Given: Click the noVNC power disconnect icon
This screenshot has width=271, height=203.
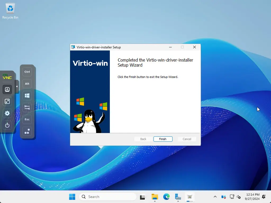Looking at the screenshot, I should point(7,125).
